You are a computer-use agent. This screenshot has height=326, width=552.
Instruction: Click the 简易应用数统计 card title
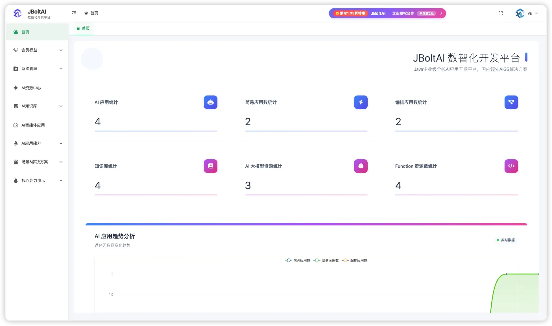[x=261, y=102]
